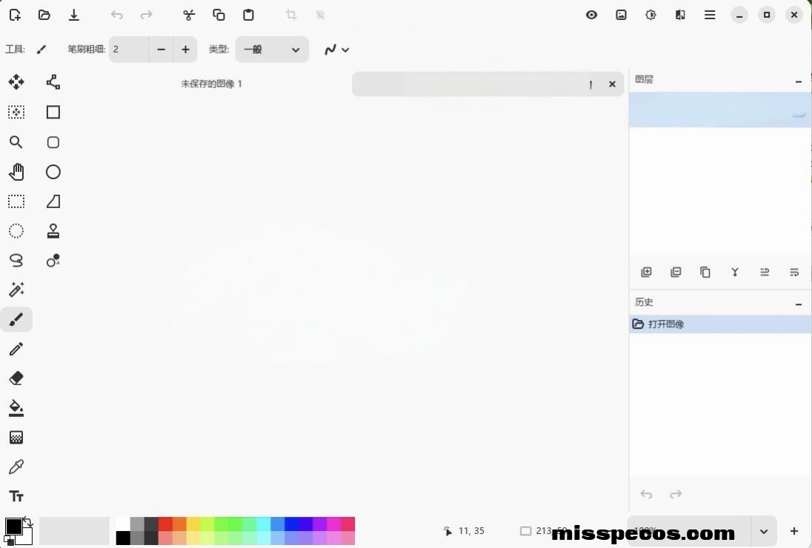Pick the Clone Stamp tool
The width and height of the screenshot is (812, 548).
(x=53, y=231)
